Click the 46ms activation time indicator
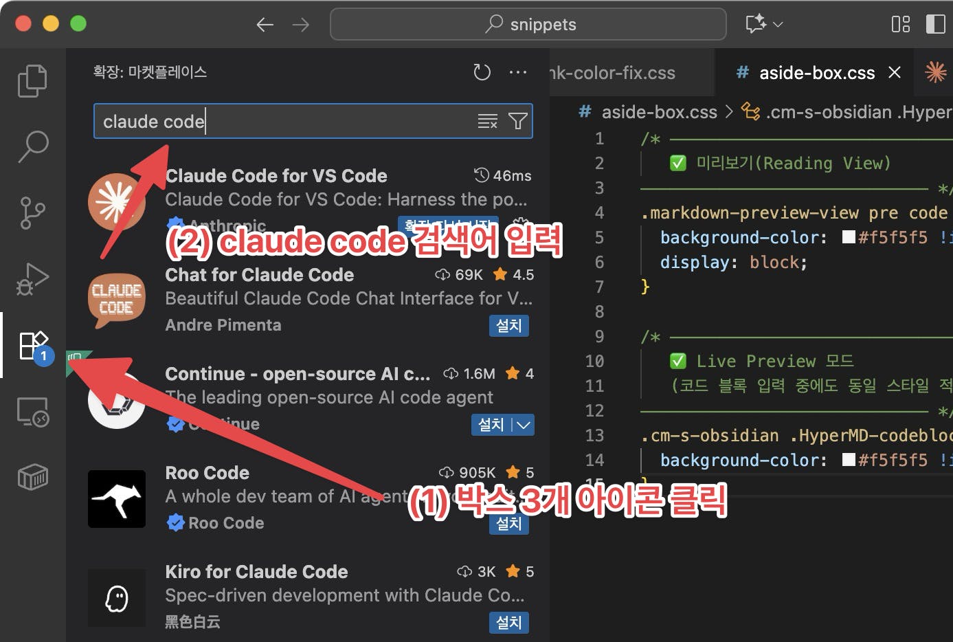This screenshot has width=953, height=642. point(503,176)
